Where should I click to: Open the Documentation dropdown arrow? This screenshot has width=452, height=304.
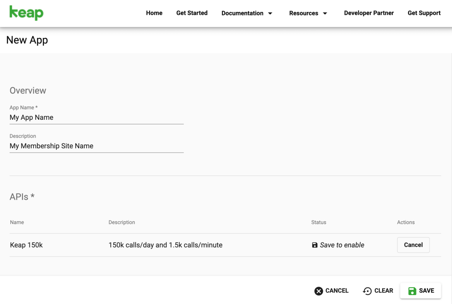(x=270, y=13)
